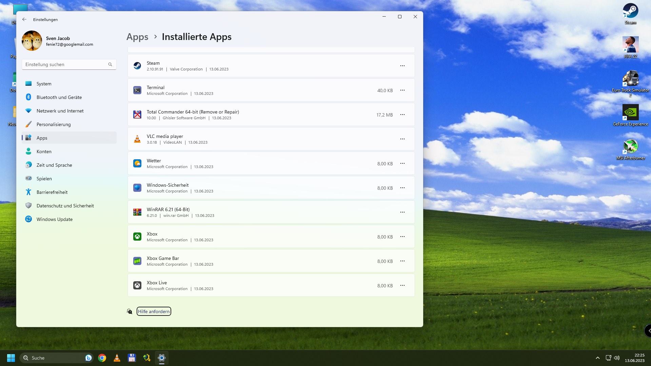Click the taskbar Suche search box

57,358
